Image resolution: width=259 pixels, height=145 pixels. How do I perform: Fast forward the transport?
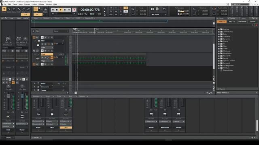(69, 10)
